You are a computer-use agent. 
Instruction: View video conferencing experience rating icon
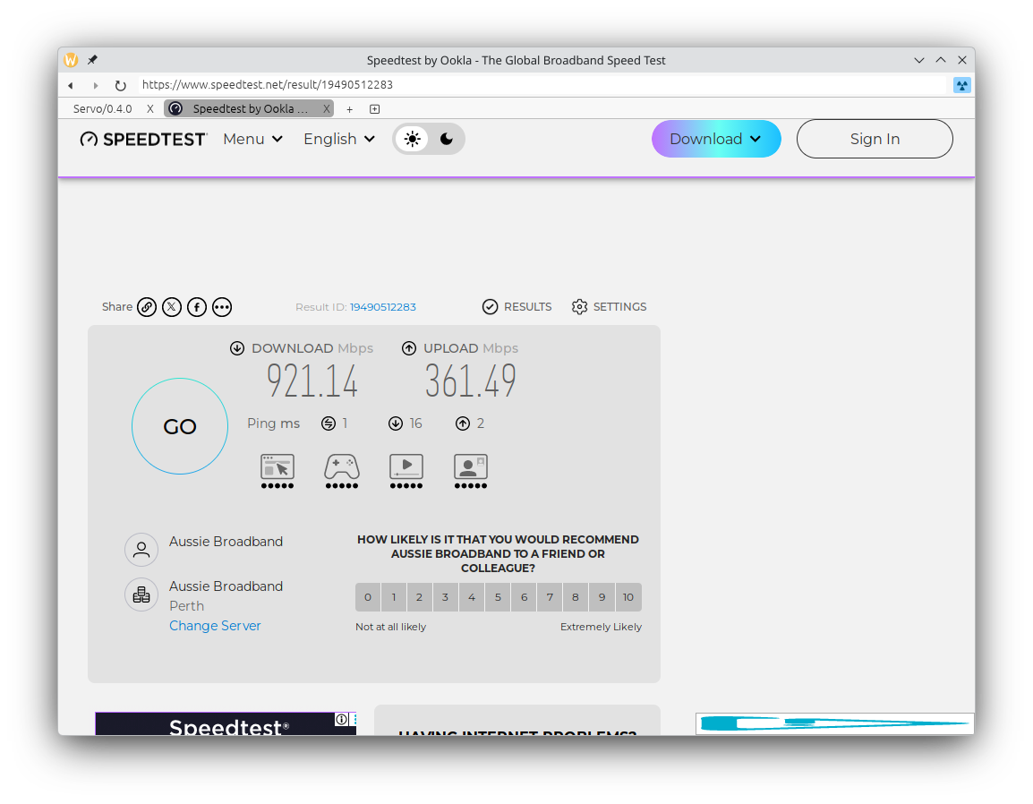point(470,471)
